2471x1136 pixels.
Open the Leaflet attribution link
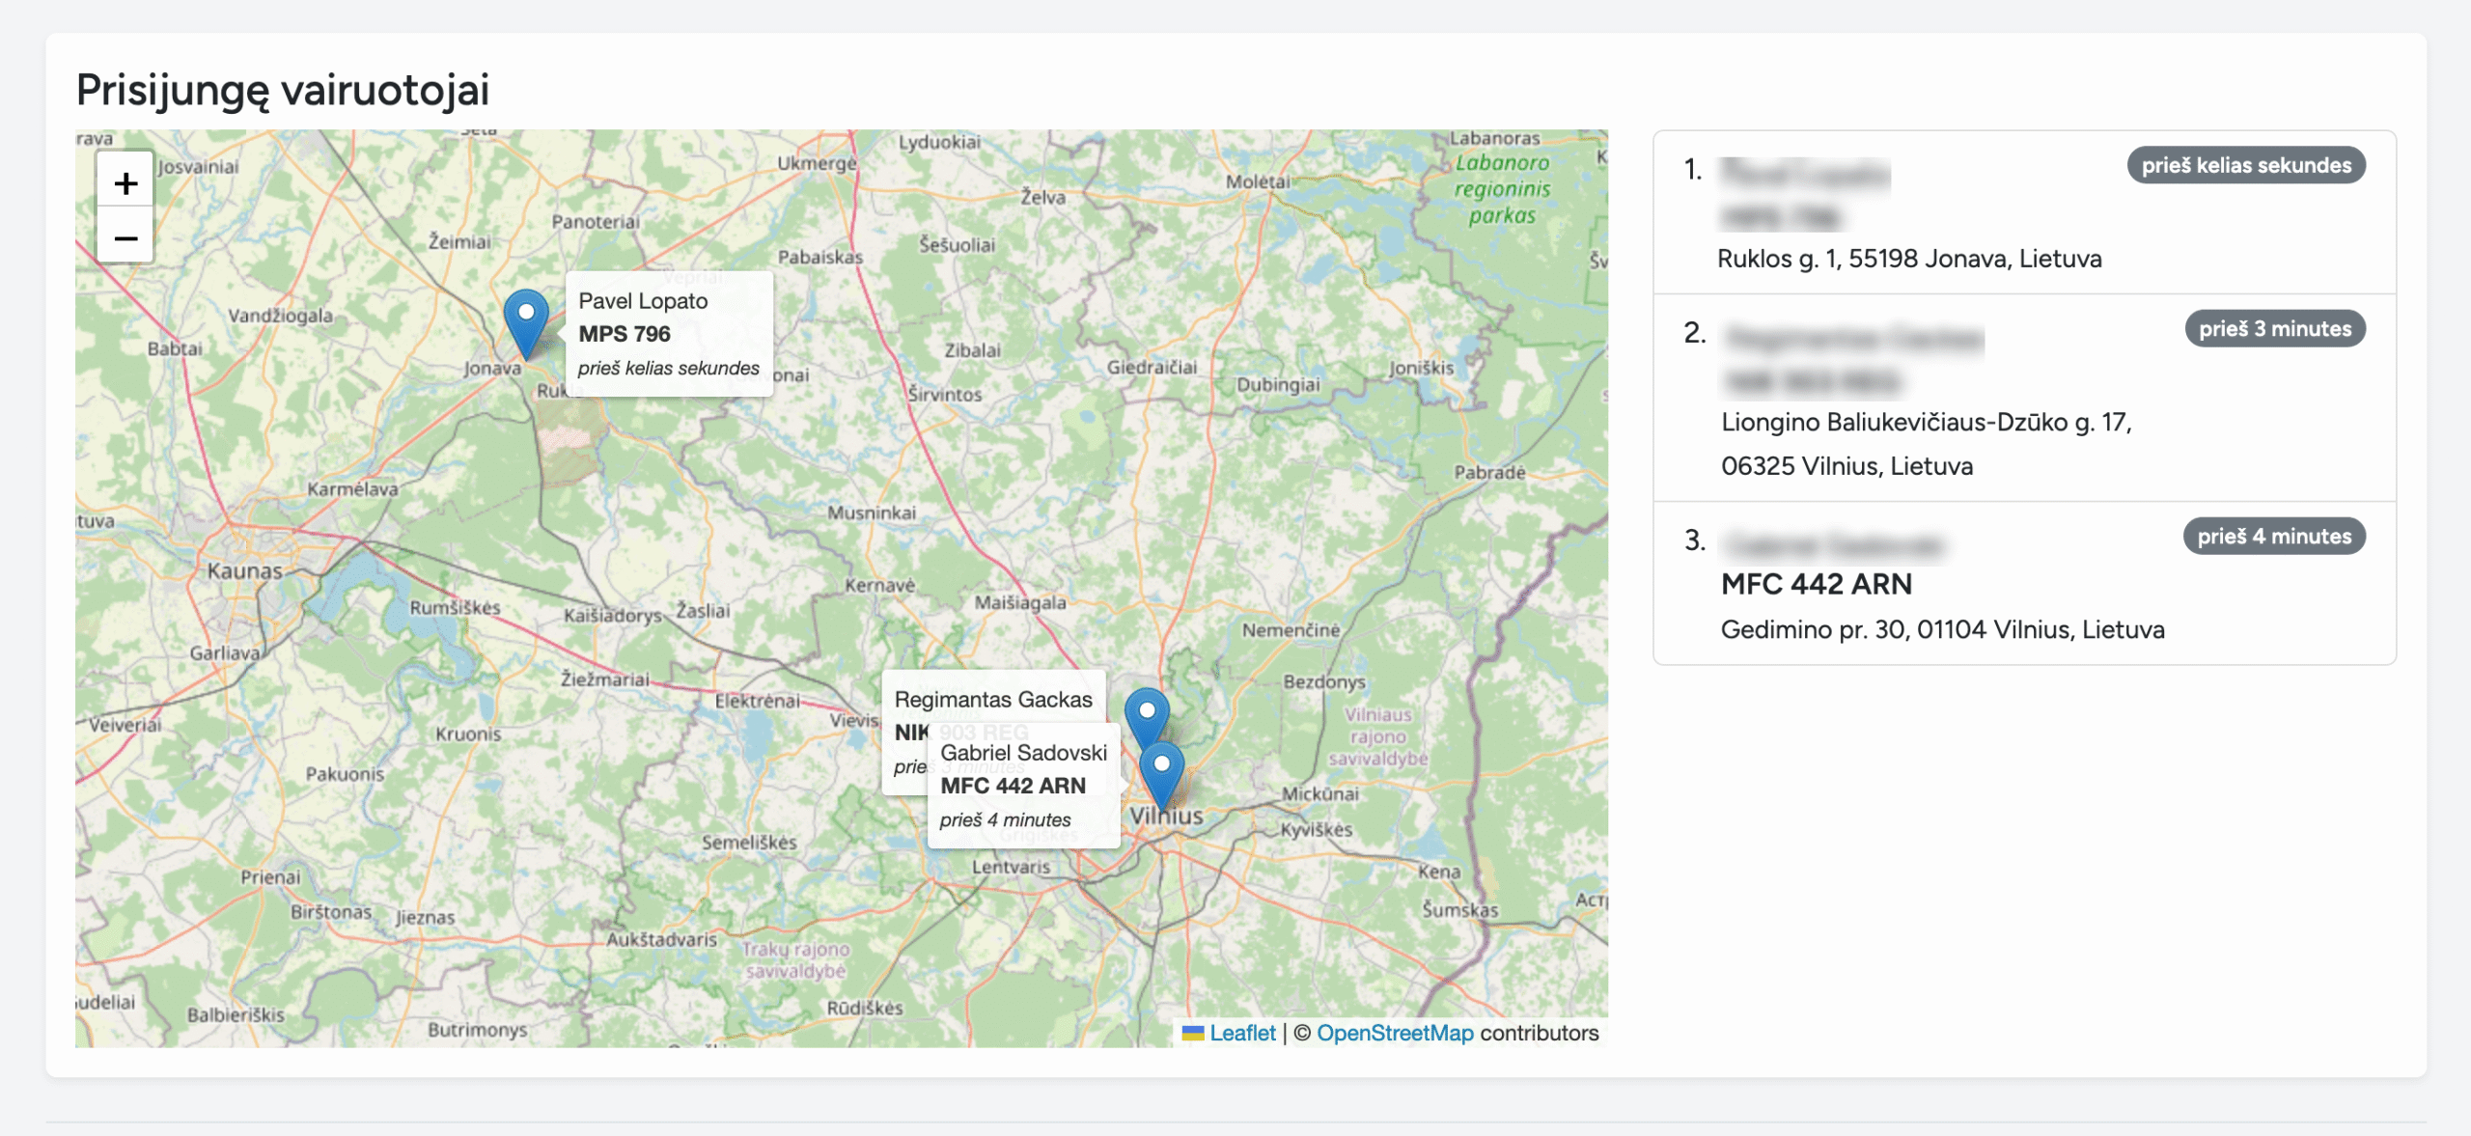[x=1242, y=1033]
